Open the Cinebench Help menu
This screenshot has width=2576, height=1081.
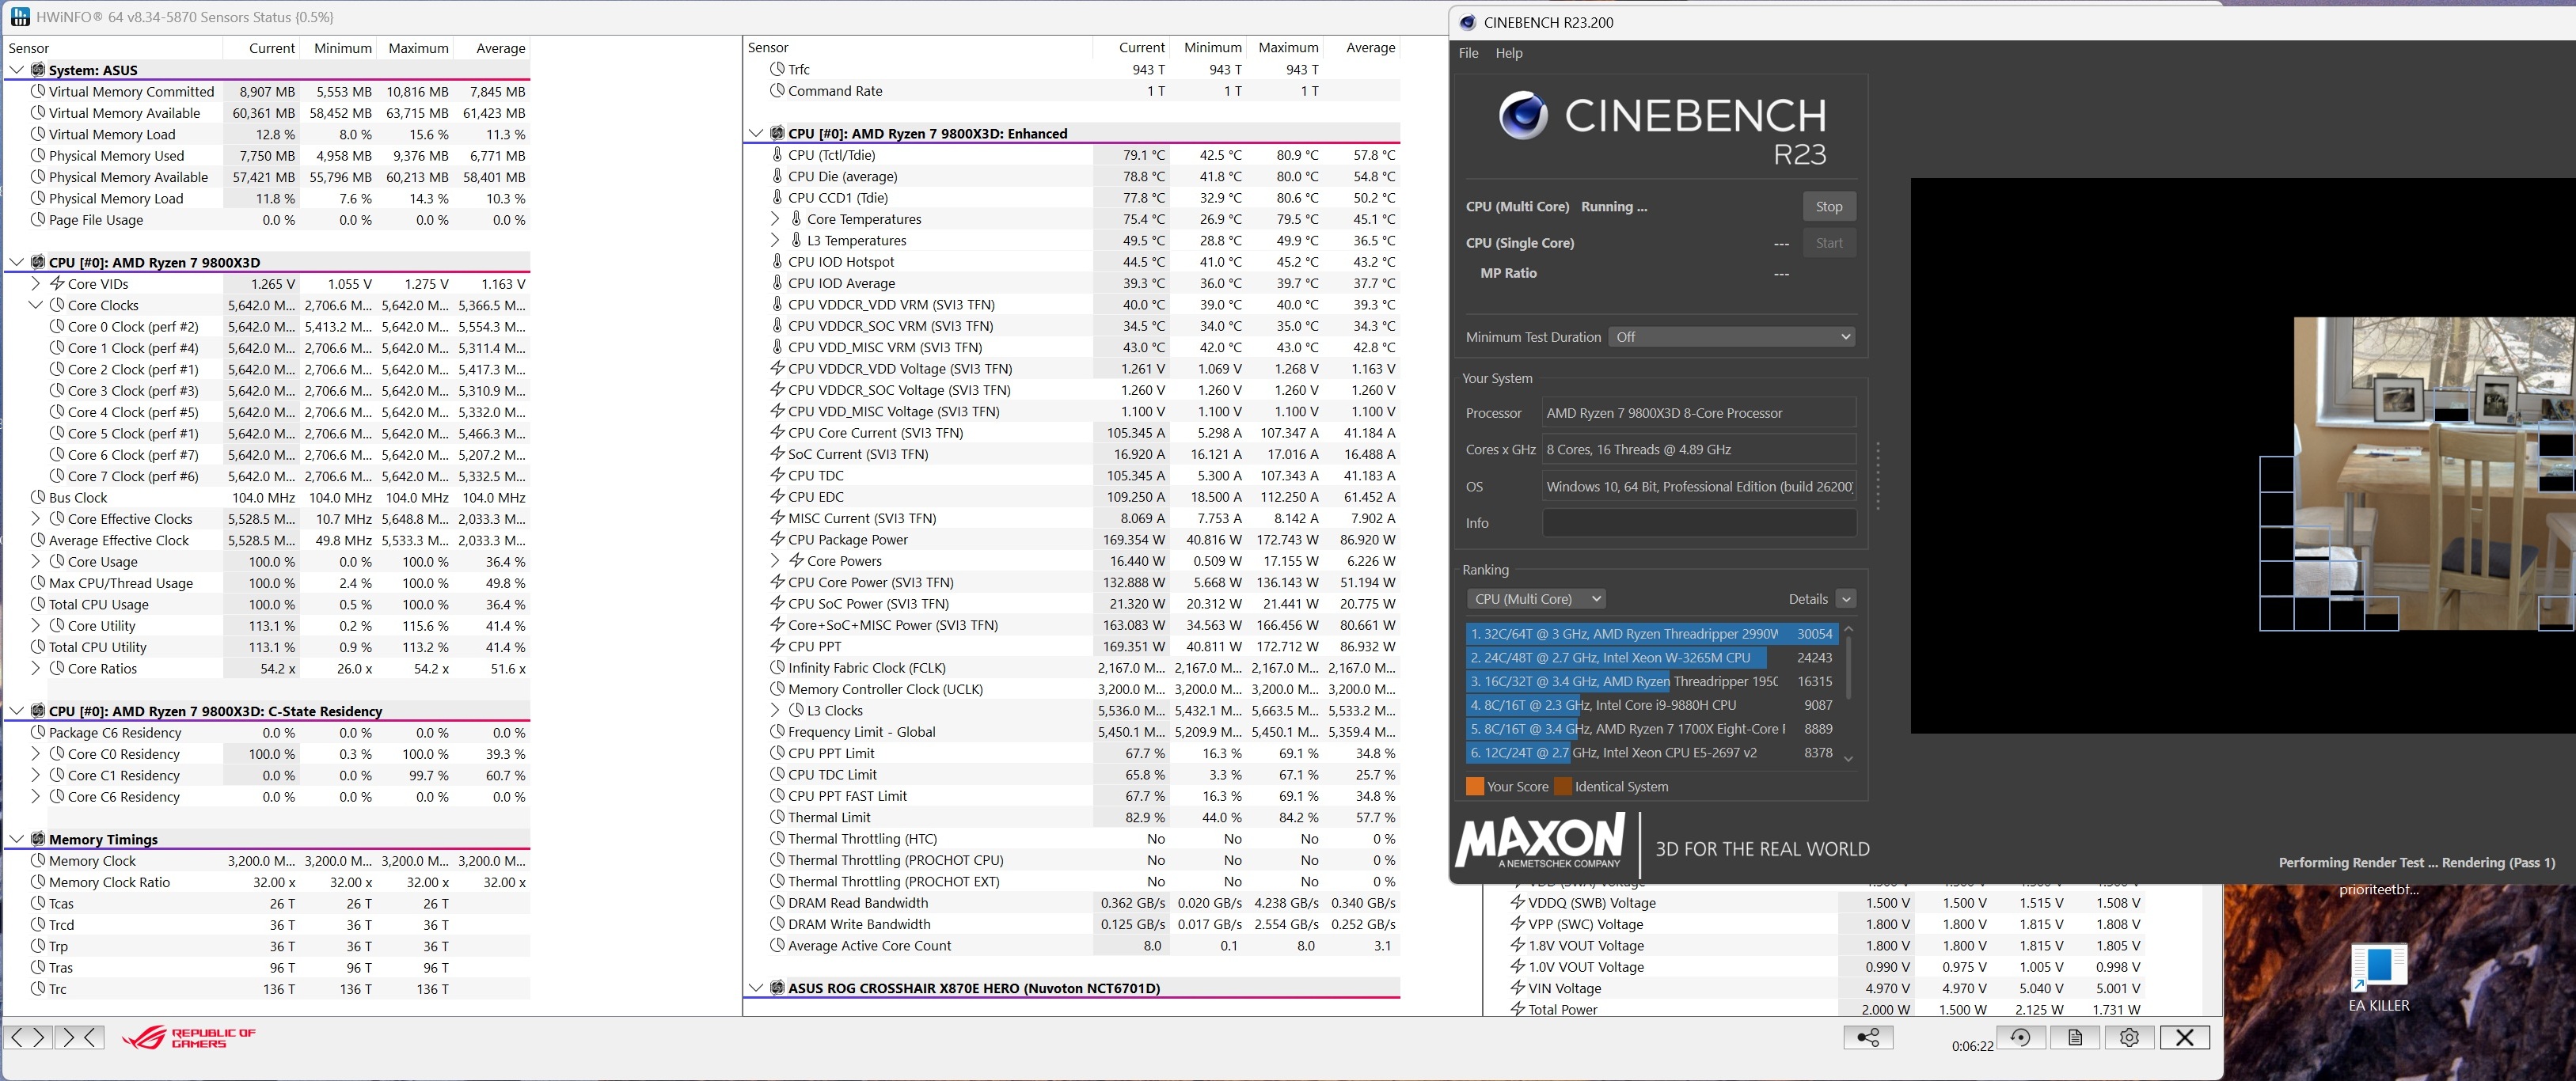pyautogui.click(x=1508, y=53)
